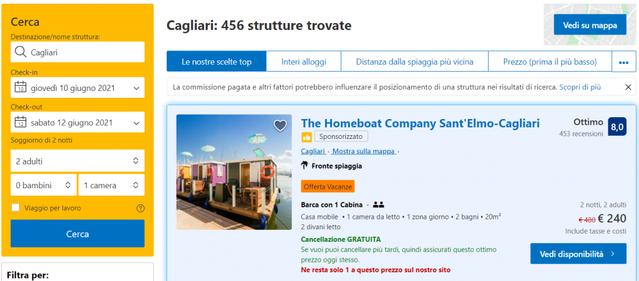Open the 0 bambini selector
This screenshot has width=639, height=281.
(x=44, y=185)
